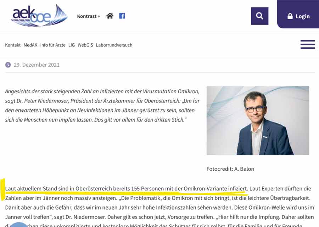Click the portrait photo of Dr. Niedermoser

[x=258, y=121]
